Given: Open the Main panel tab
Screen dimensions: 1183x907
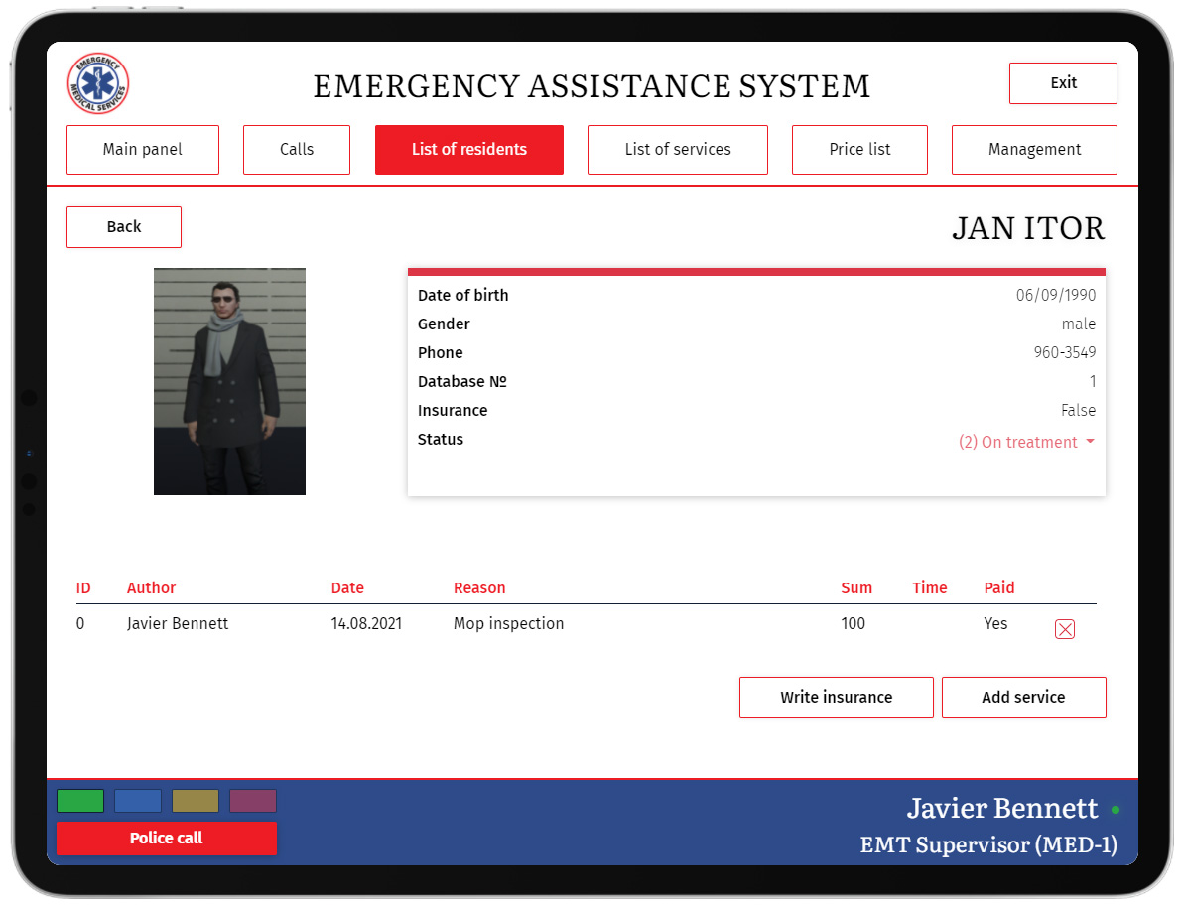Looking at the screenshot, I should [x=143, y=150].
